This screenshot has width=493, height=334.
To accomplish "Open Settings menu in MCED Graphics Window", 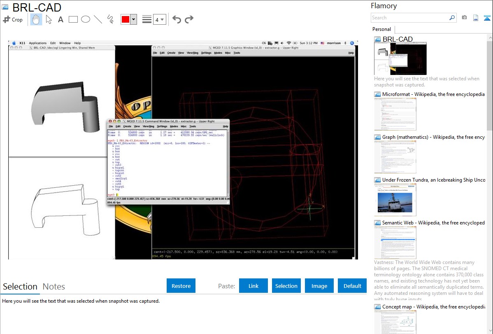I will pos(206,53).
